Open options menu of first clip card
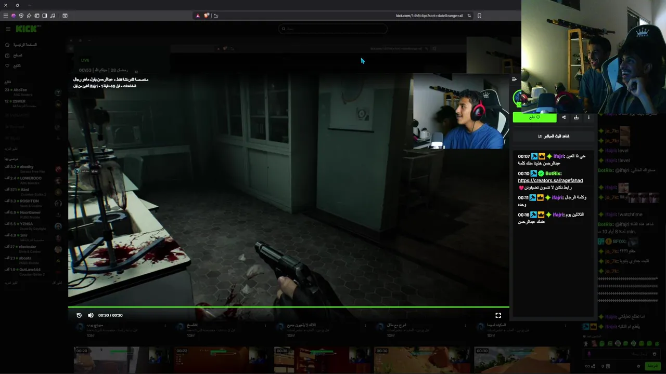Image resolution: width=666 pixels, height=374 pixels. click(165, 326)
